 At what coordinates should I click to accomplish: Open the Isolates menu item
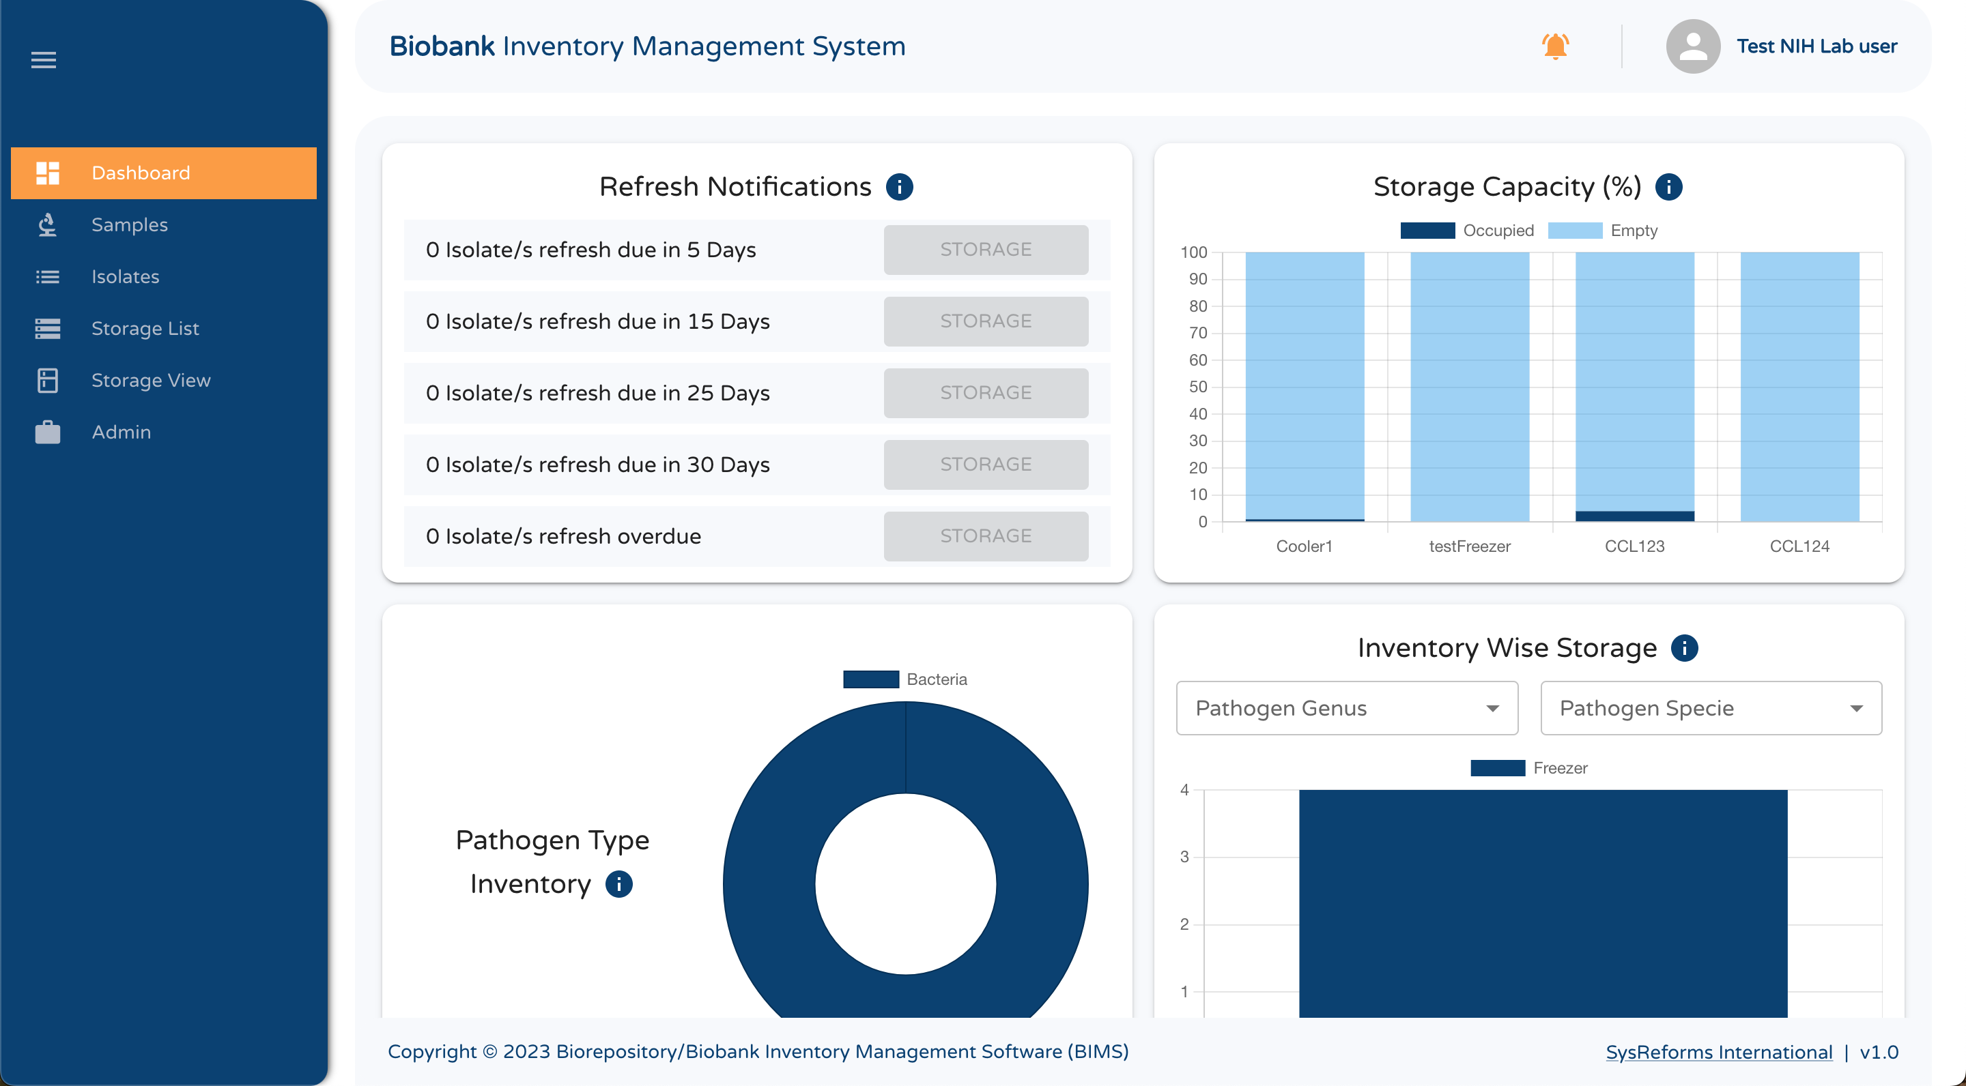click(x=125, y=277)
